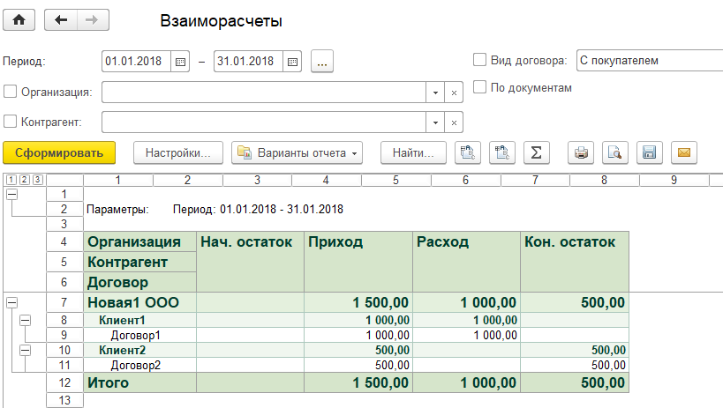Screen dimensions: 723x408
Task: Go back with the left arrow
Action: [61, 20]
